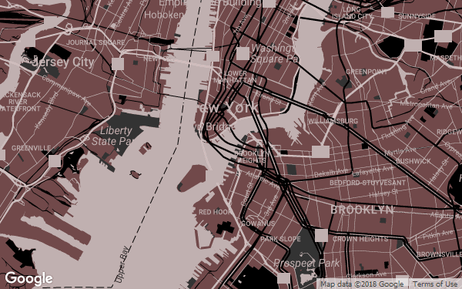Screen dimensions: 462x289
Task: Click the square marker beside Jersey City
Action: 118,64
